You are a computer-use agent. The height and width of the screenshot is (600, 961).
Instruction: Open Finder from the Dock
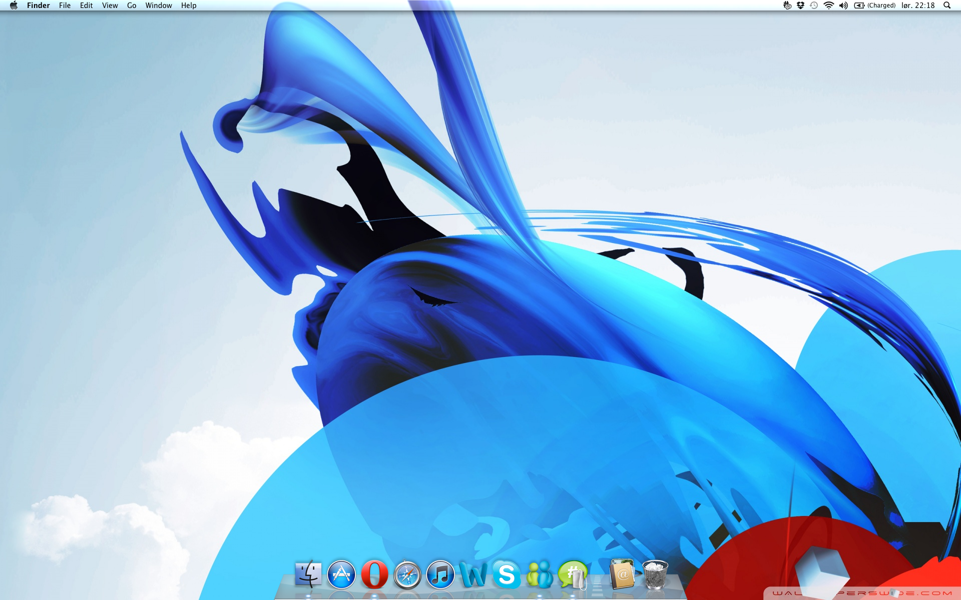[x=308, y=574]
